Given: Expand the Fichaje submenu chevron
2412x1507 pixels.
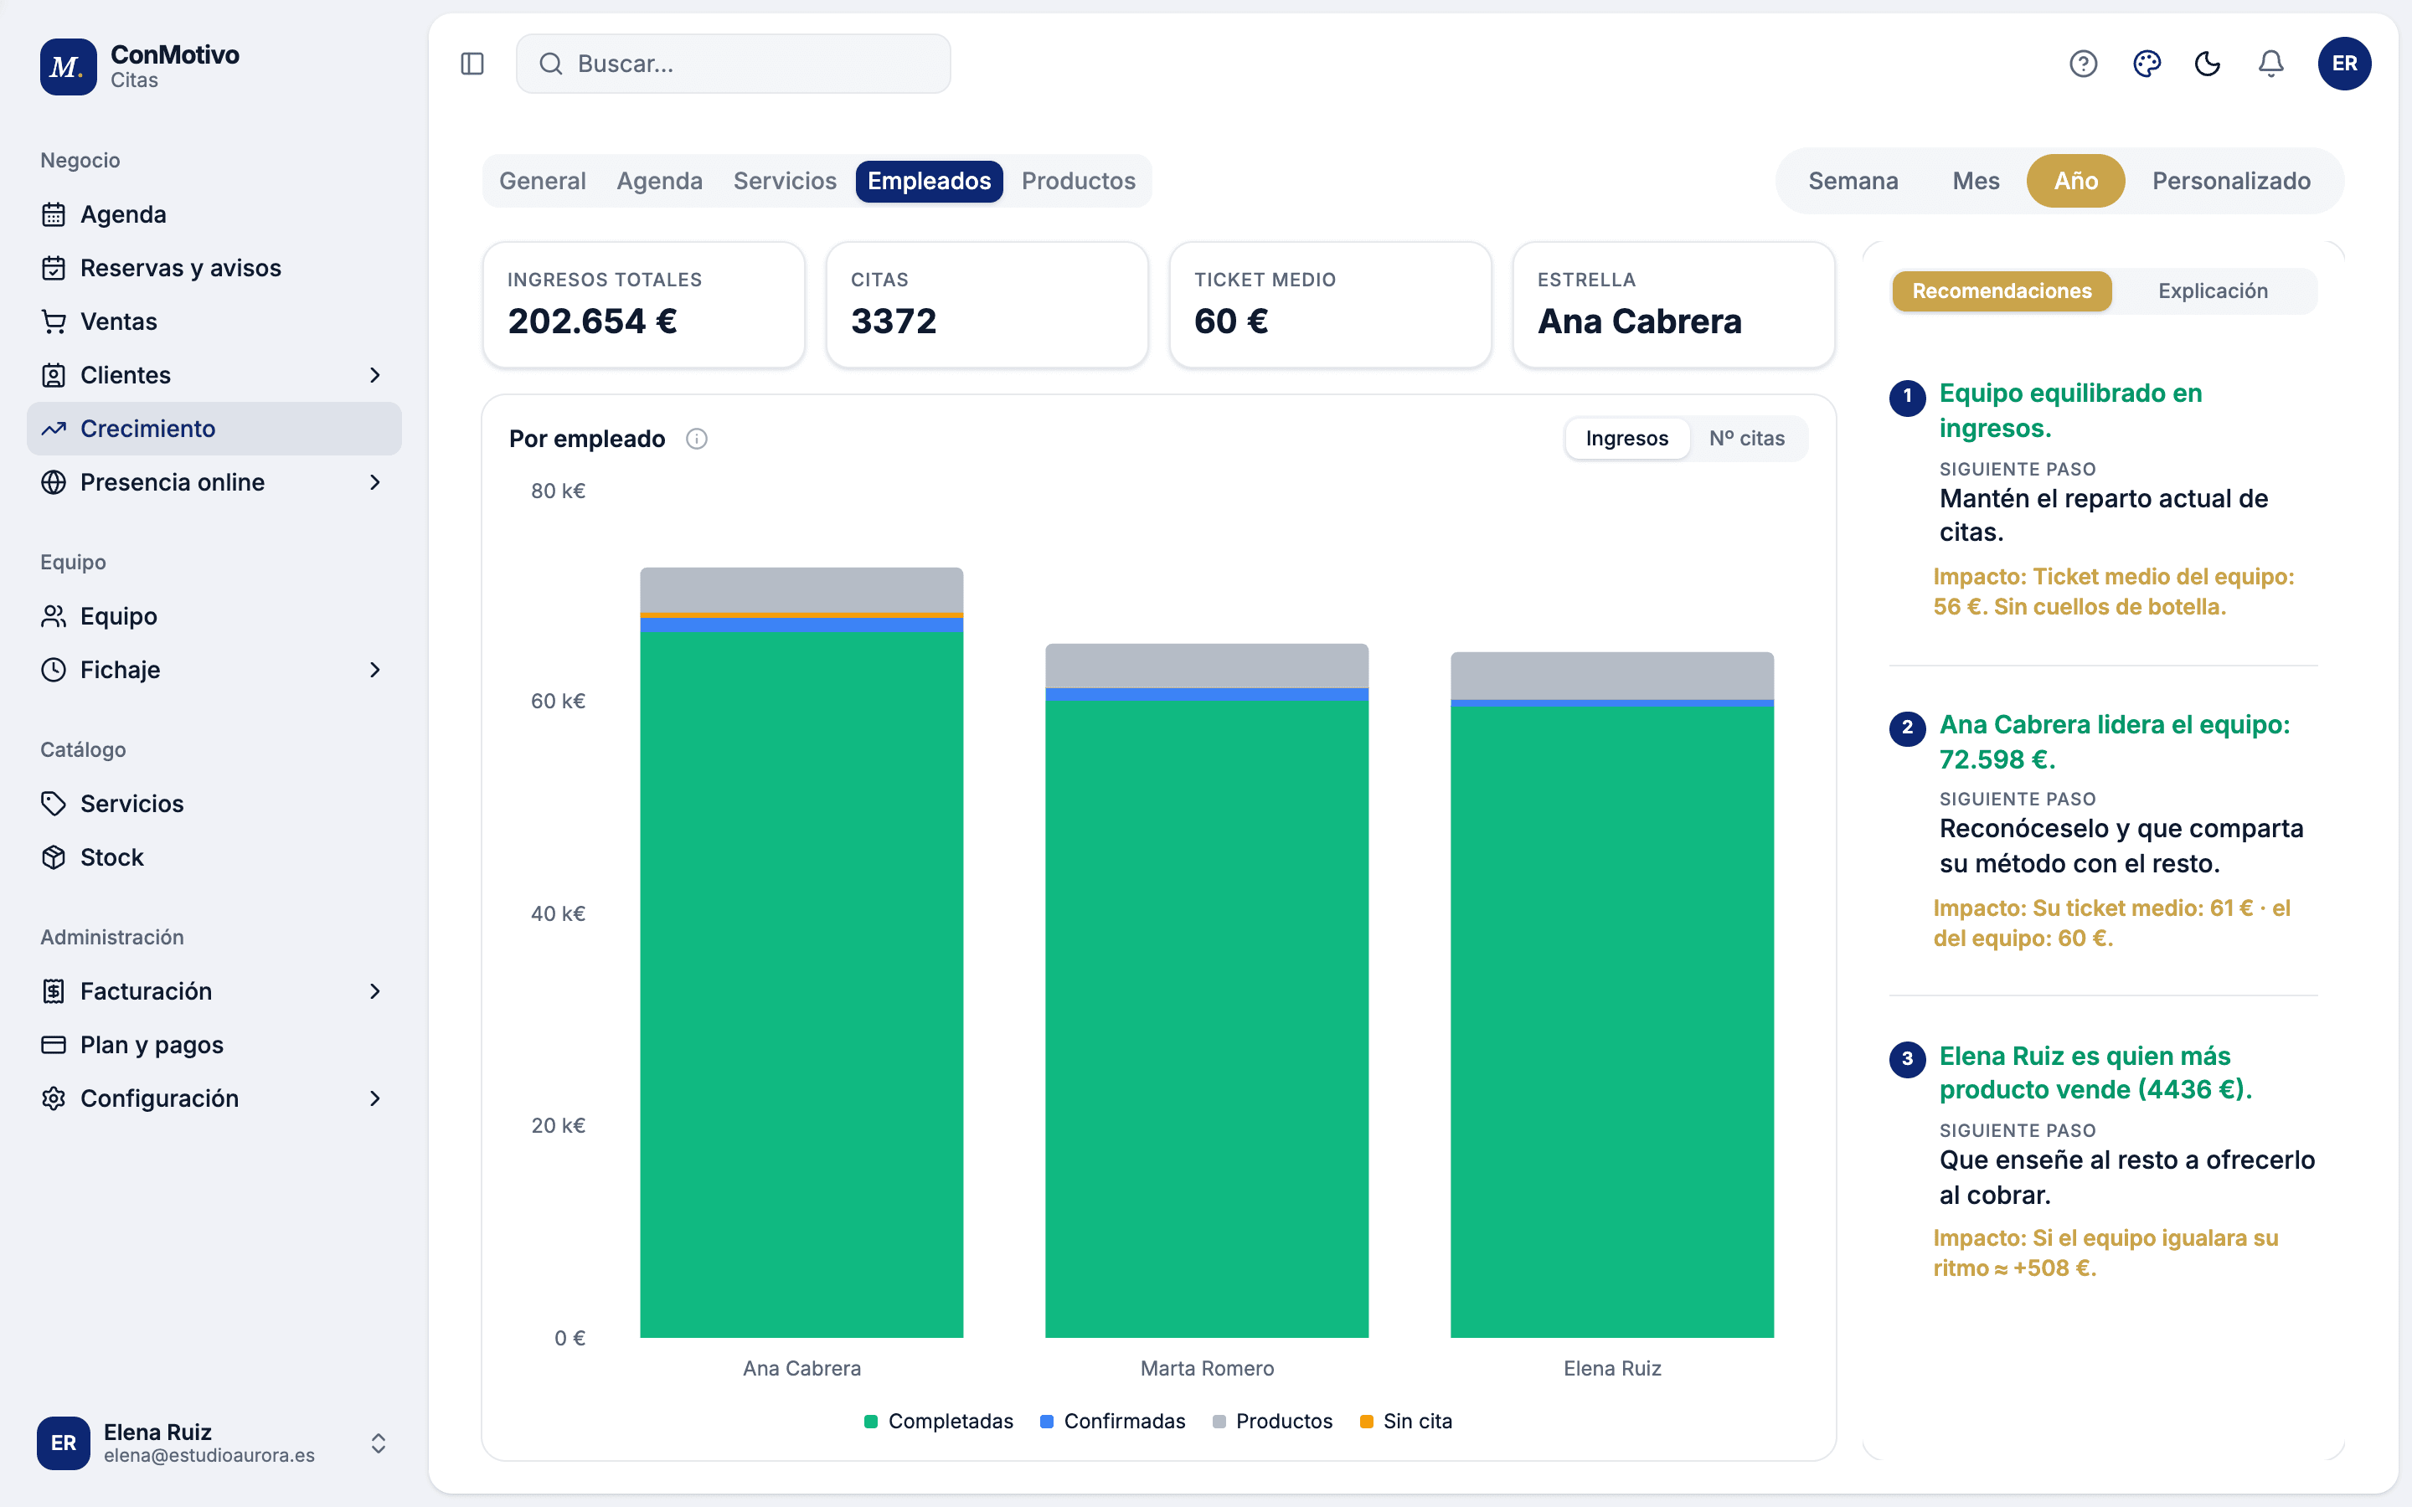Looking at the screenshot, I should click(x=374, y=670).
